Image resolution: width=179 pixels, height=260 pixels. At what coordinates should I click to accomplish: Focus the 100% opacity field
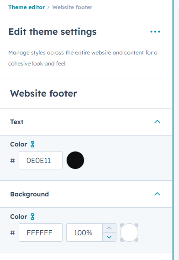pyautogui.click(x=84, y=233)
